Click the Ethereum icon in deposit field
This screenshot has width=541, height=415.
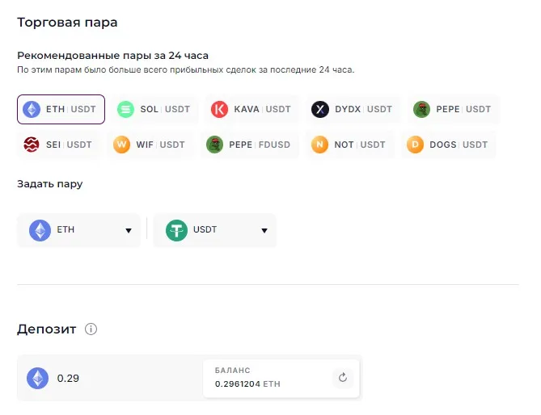[37, 378]
